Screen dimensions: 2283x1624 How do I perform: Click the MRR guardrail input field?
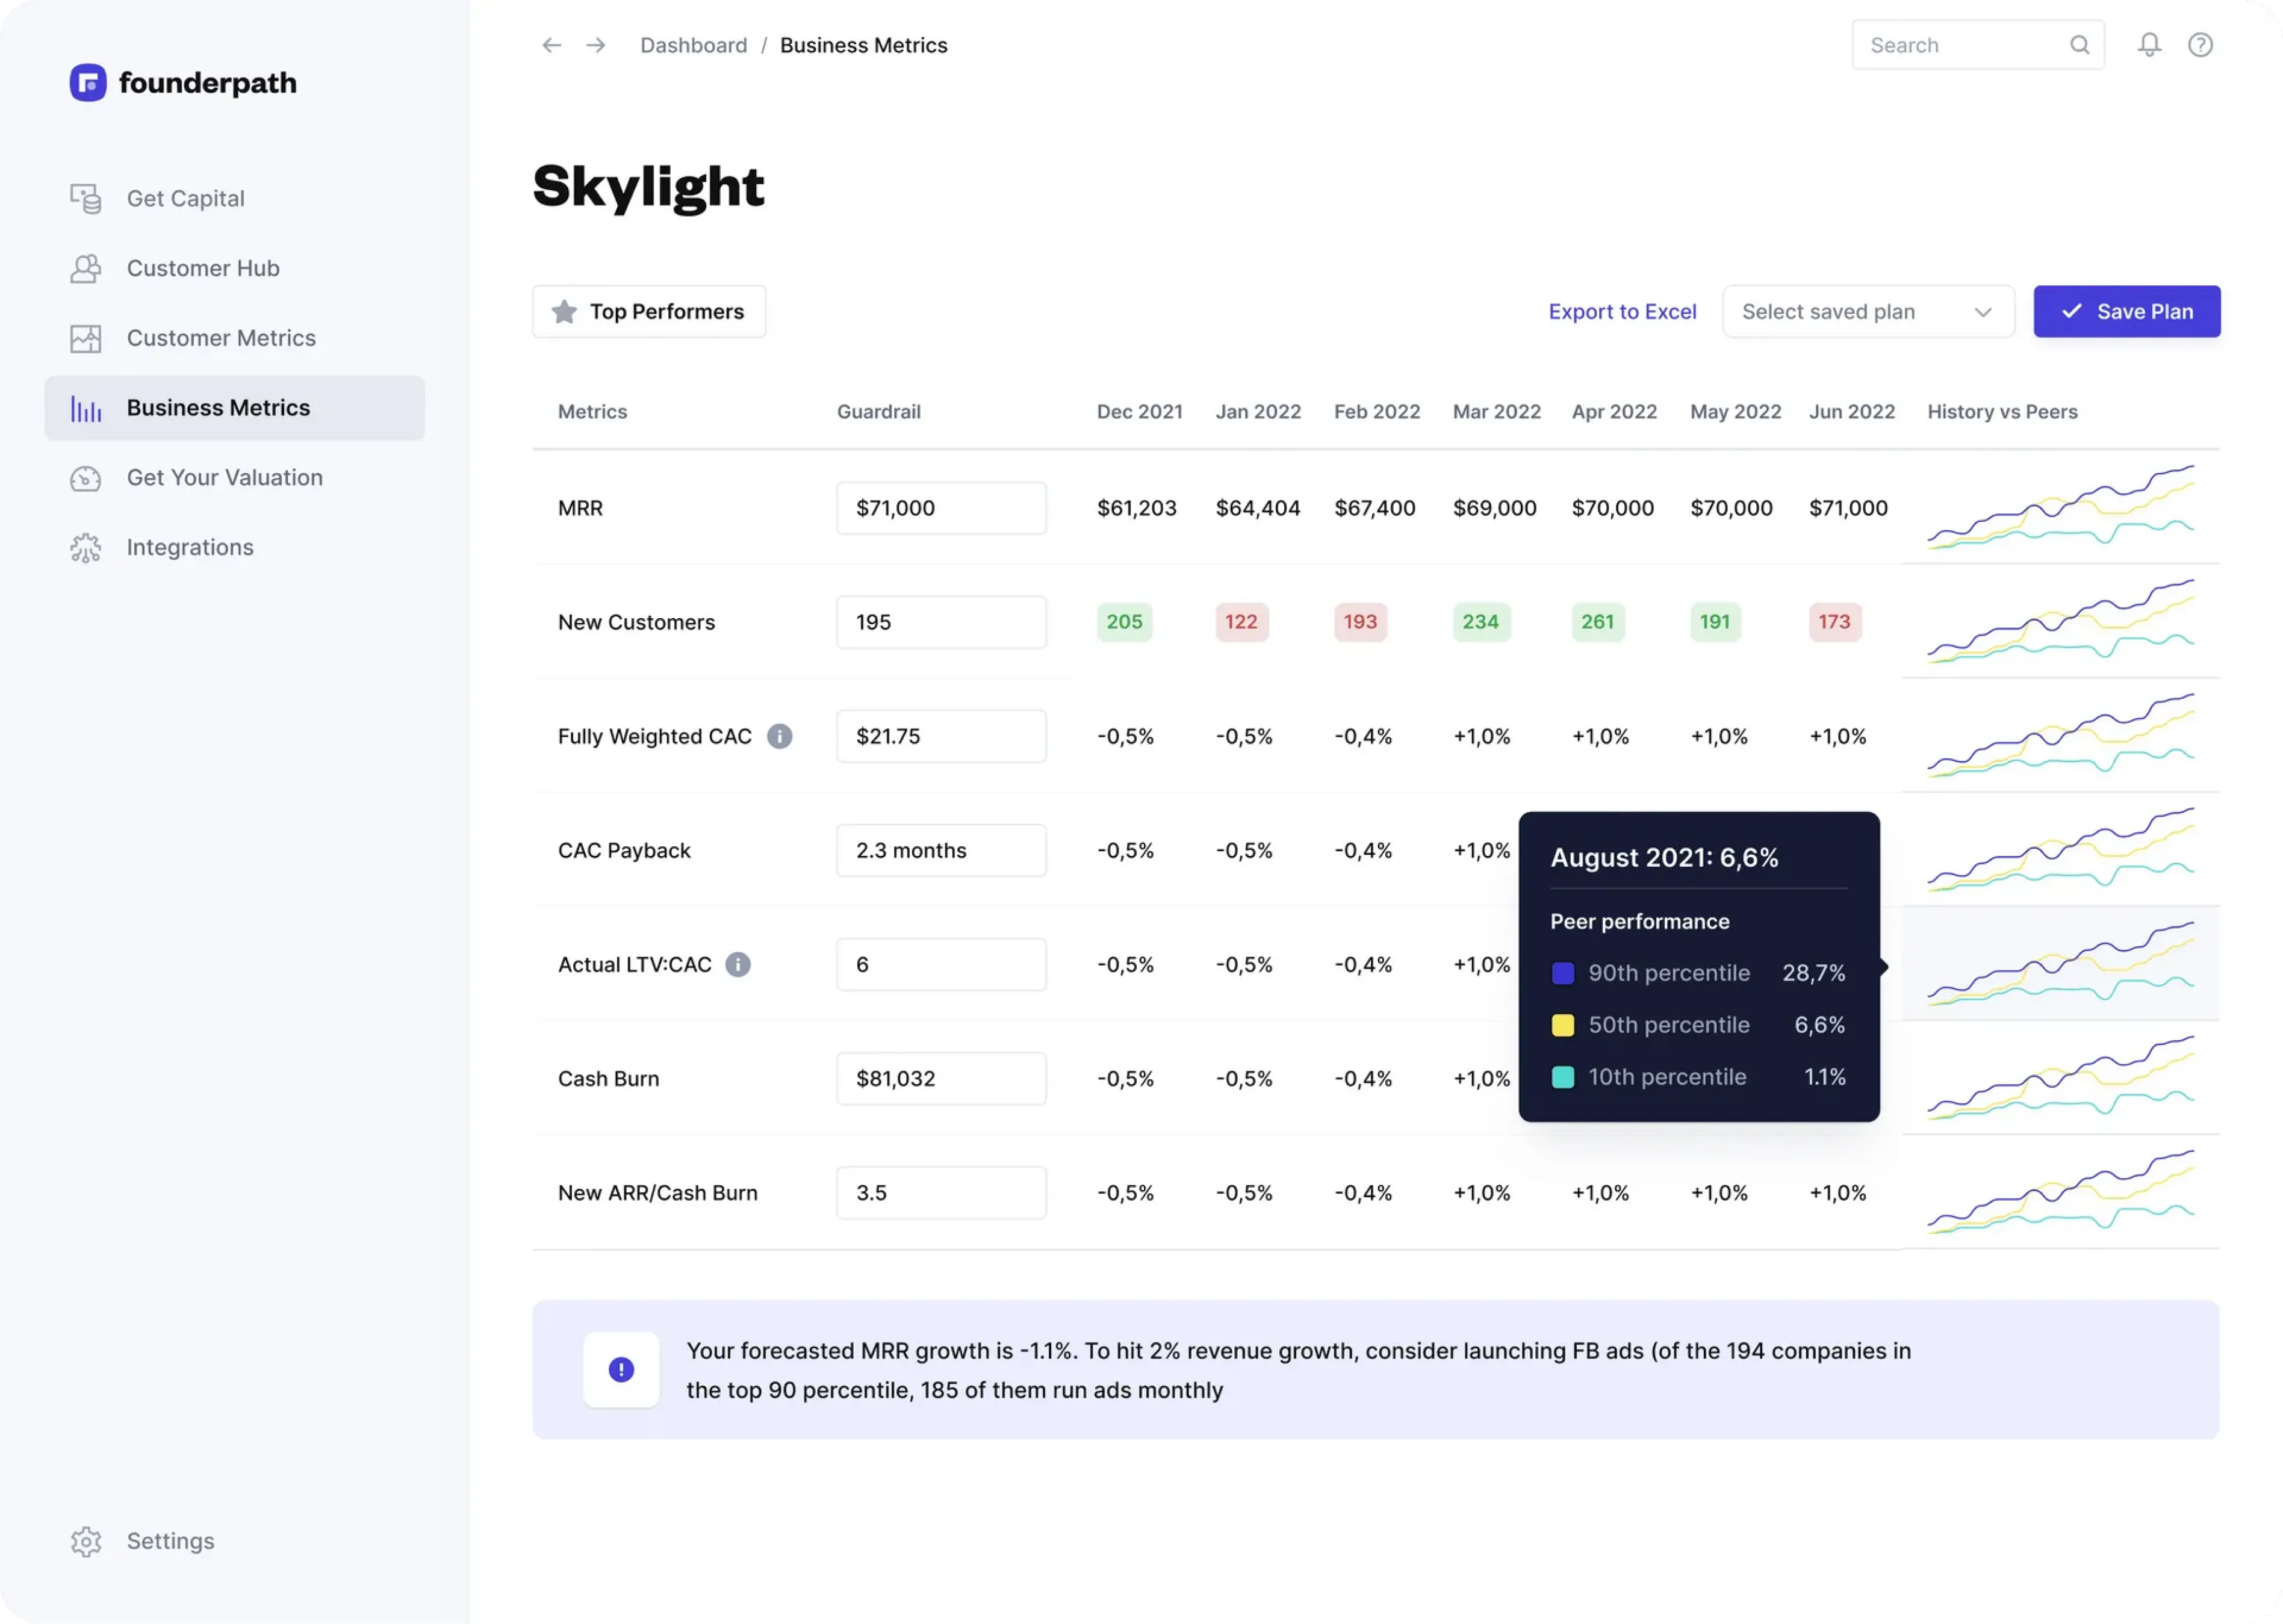941,508
